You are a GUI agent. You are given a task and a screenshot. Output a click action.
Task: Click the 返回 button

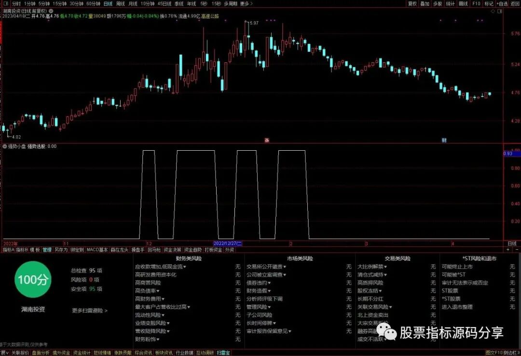[x=515, y=4]
